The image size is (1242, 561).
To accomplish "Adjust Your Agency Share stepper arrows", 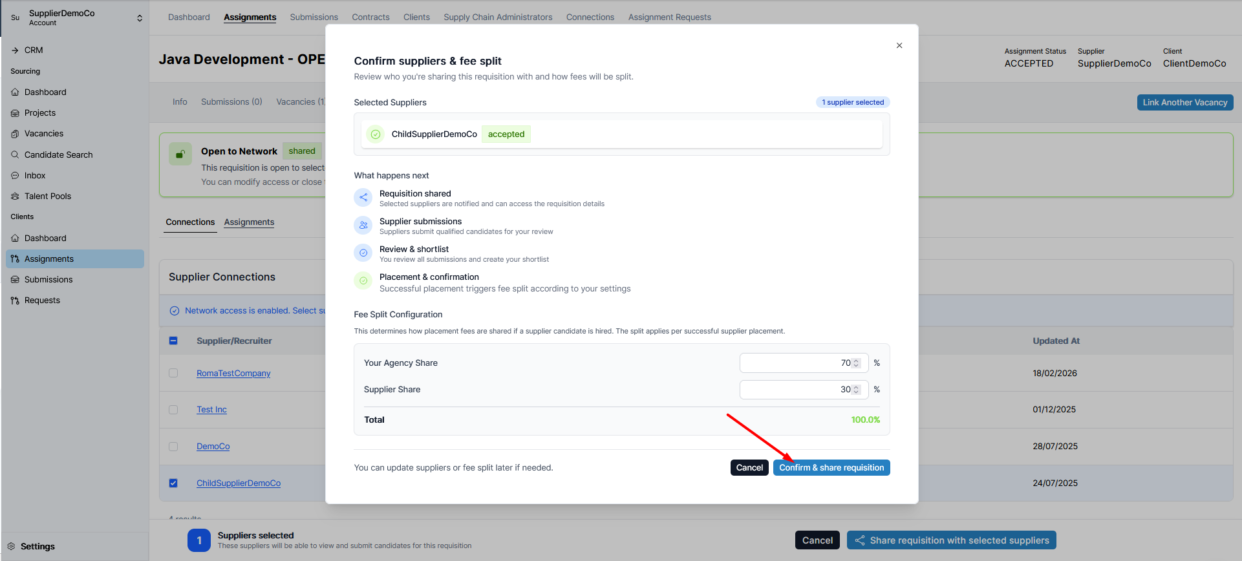I will coord(856,363).
